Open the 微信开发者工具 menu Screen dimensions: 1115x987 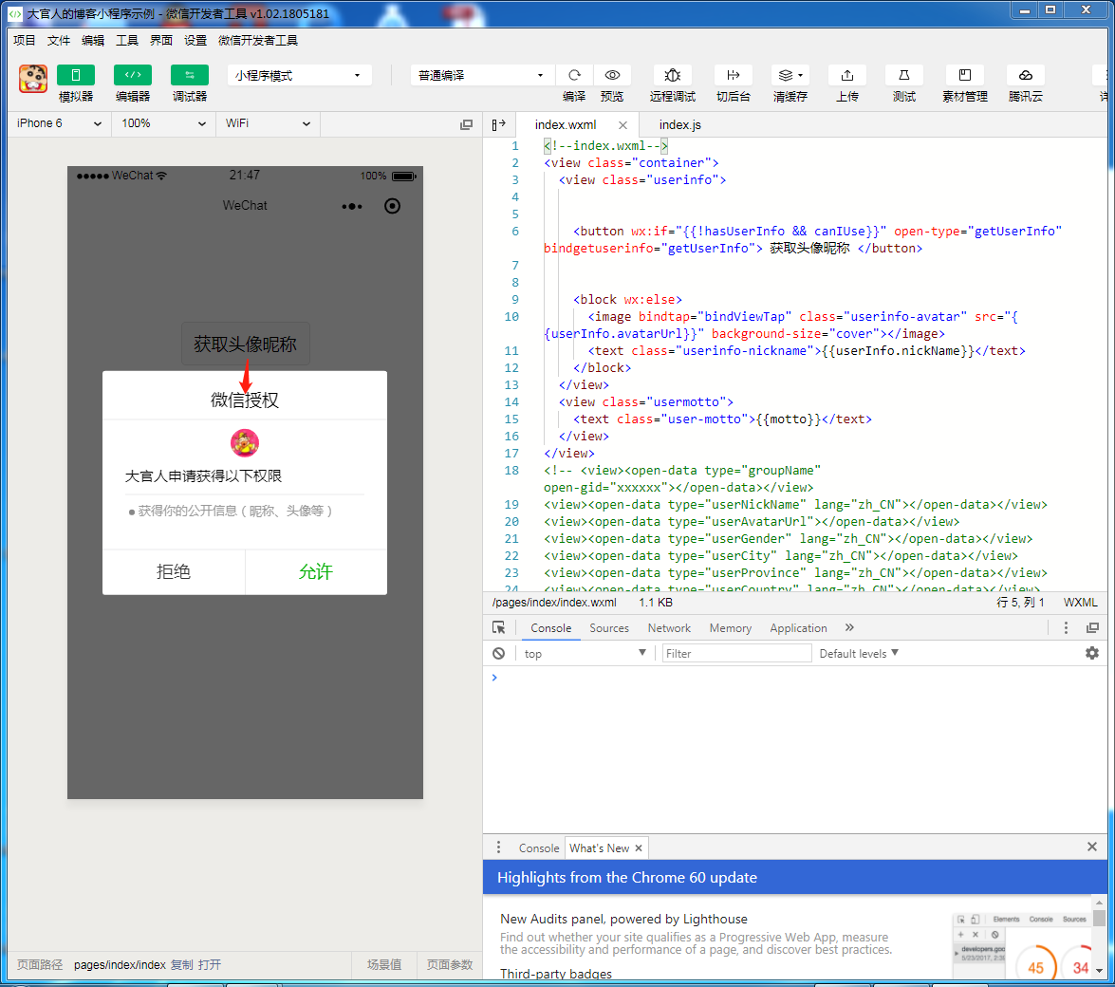pyautogui.click(x=257, y=41)
